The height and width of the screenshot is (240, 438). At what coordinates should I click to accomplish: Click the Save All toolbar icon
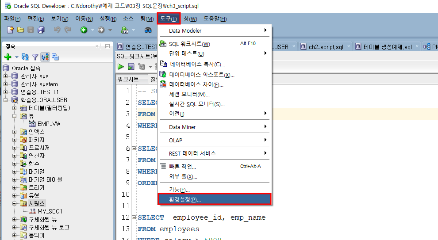[41, 30]
